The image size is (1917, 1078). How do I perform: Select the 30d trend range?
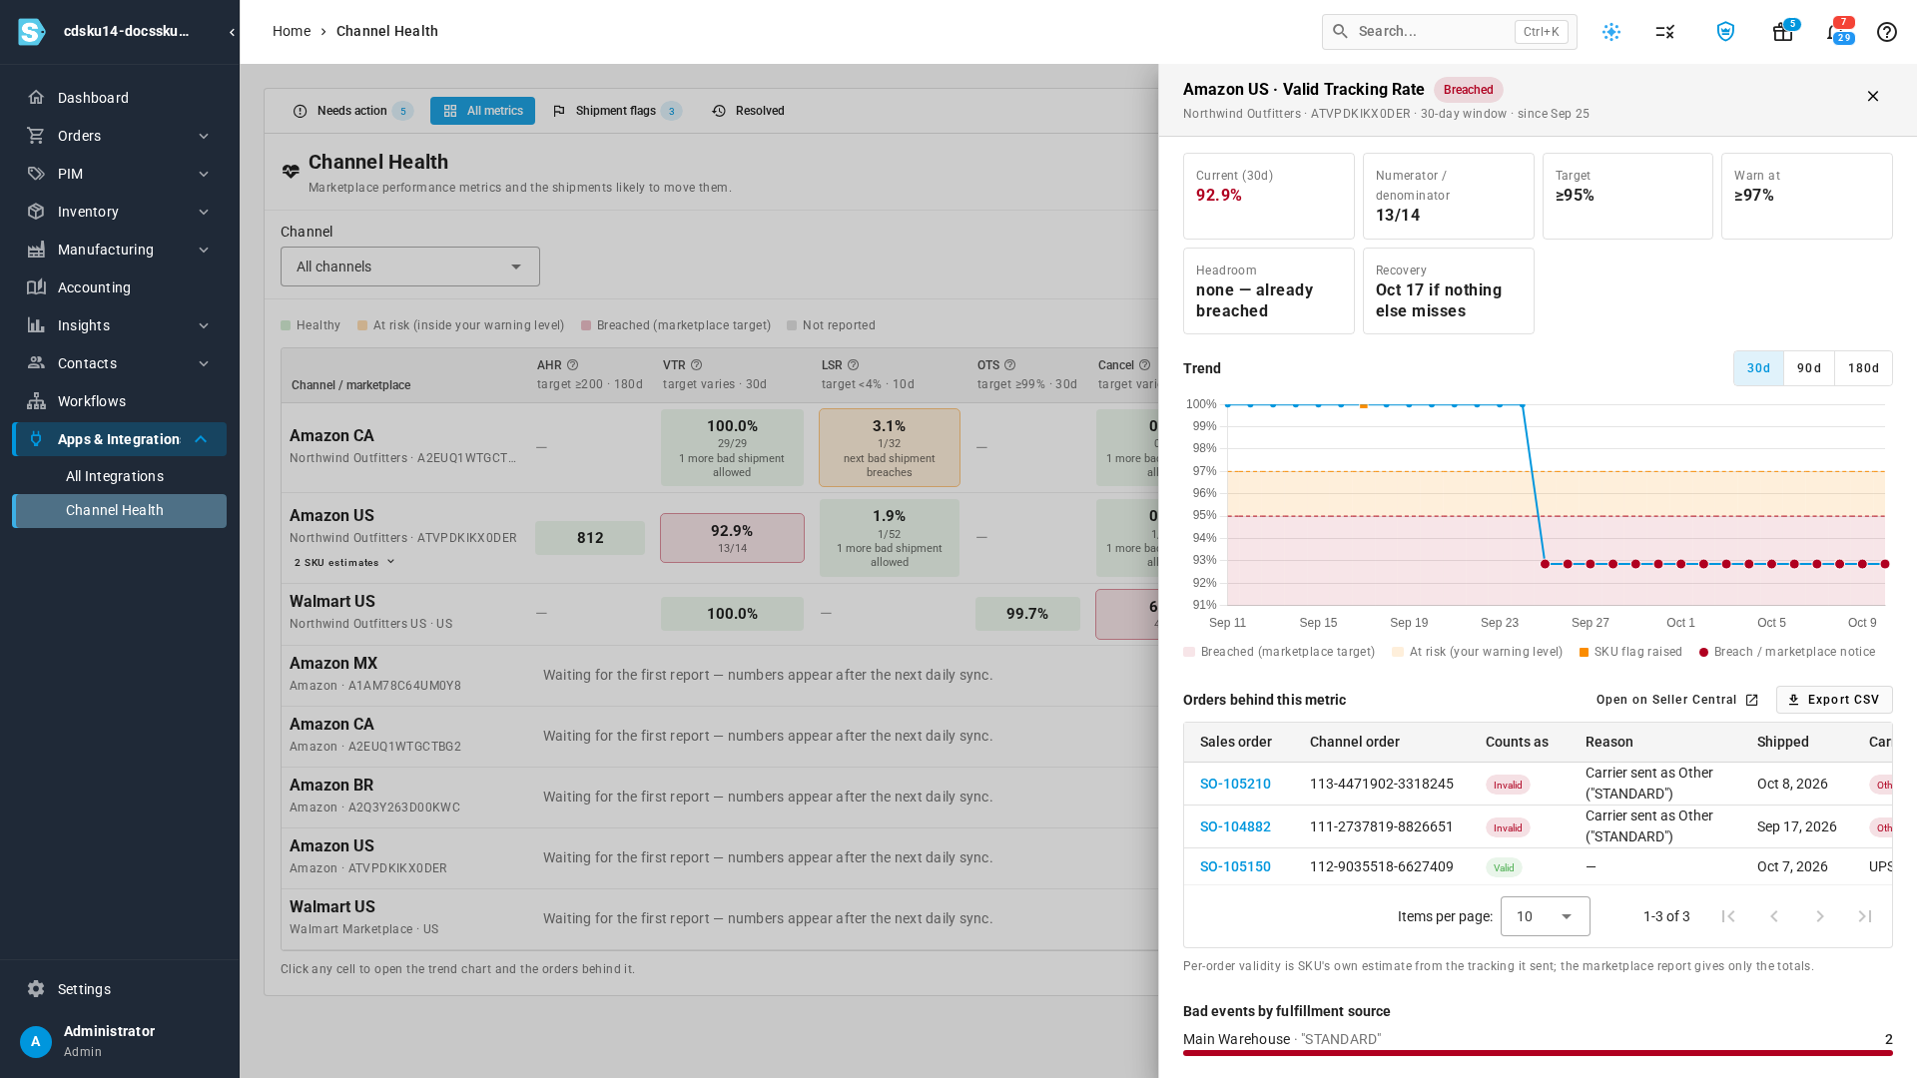pos(1758,368)
